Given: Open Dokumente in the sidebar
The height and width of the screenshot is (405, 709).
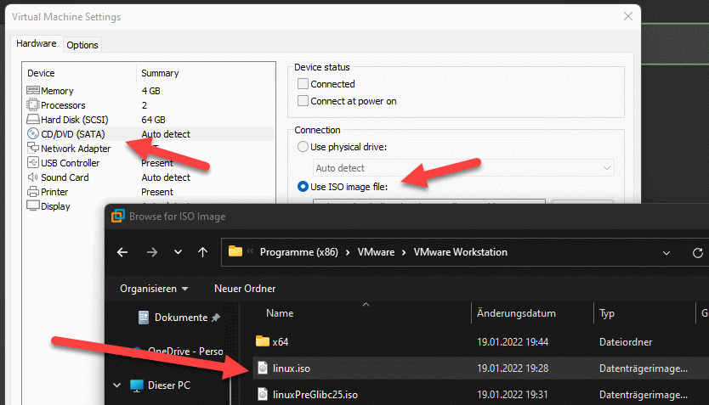Looking at the screenshot, I should click(x=180, y=318).
